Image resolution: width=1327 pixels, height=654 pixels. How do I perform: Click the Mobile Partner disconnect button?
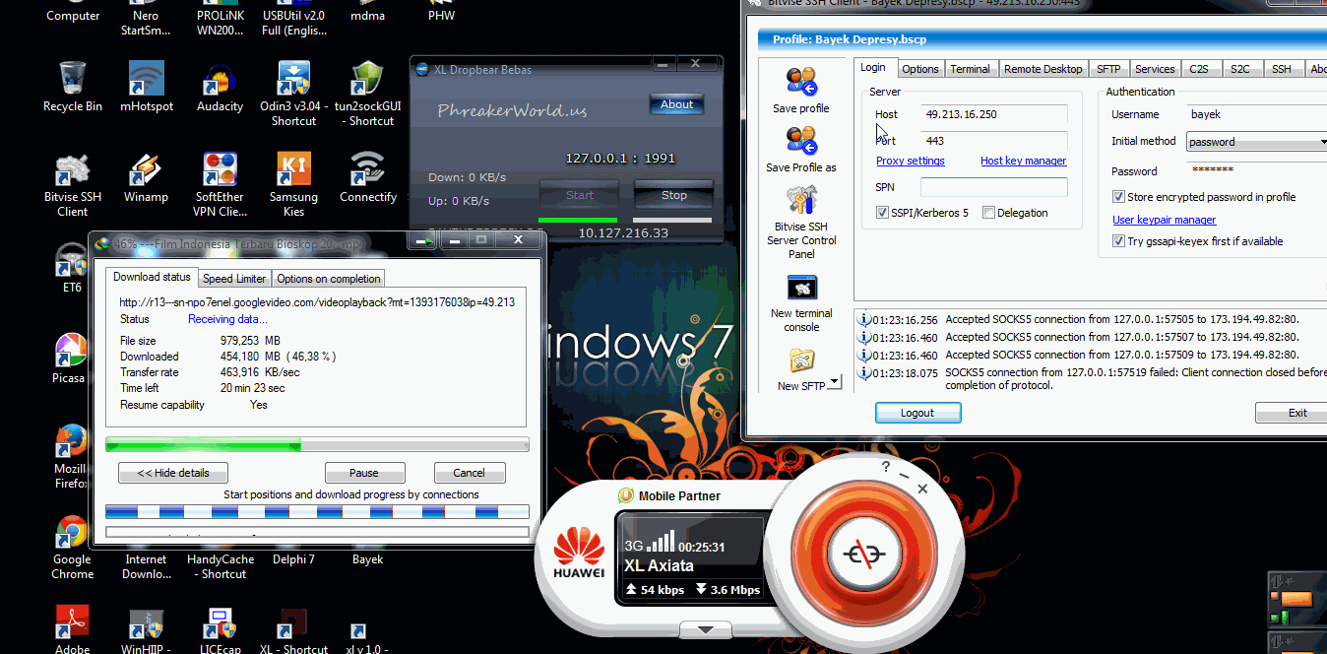tap(864, 554)
